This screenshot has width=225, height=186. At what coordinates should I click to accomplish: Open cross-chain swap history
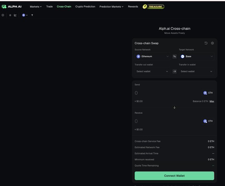(206, 43)
